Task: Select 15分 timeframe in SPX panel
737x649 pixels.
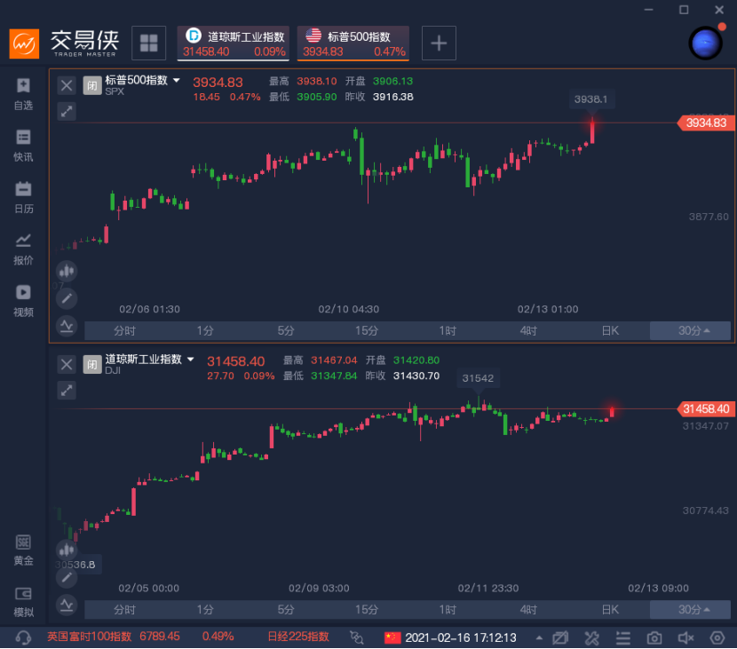Action: [367, 330]
